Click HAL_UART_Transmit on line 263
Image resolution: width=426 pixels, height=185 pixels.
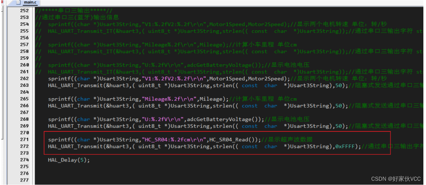75,85
